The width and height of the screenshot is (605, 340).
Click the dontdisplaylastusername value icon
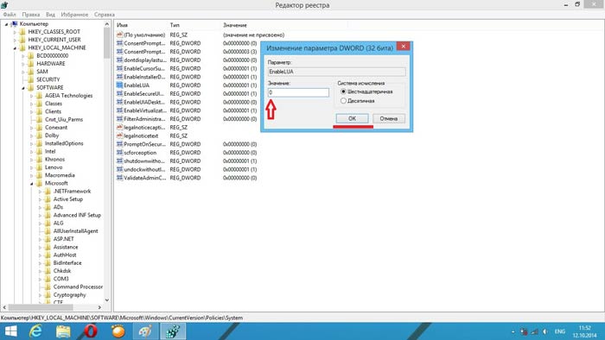[119, 60]
